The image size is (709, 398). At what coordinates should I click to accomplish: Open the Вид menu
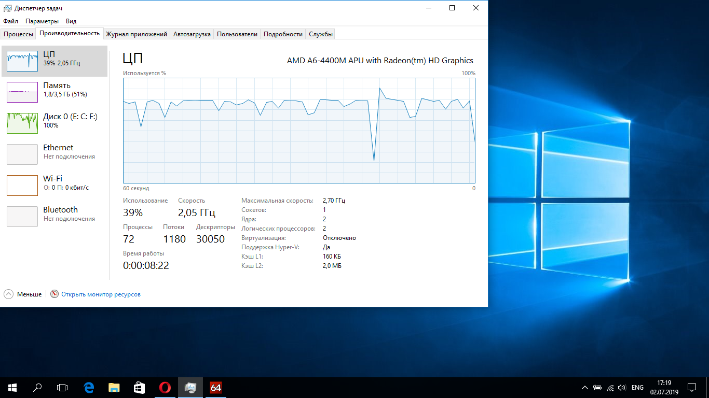click(71, 21)
